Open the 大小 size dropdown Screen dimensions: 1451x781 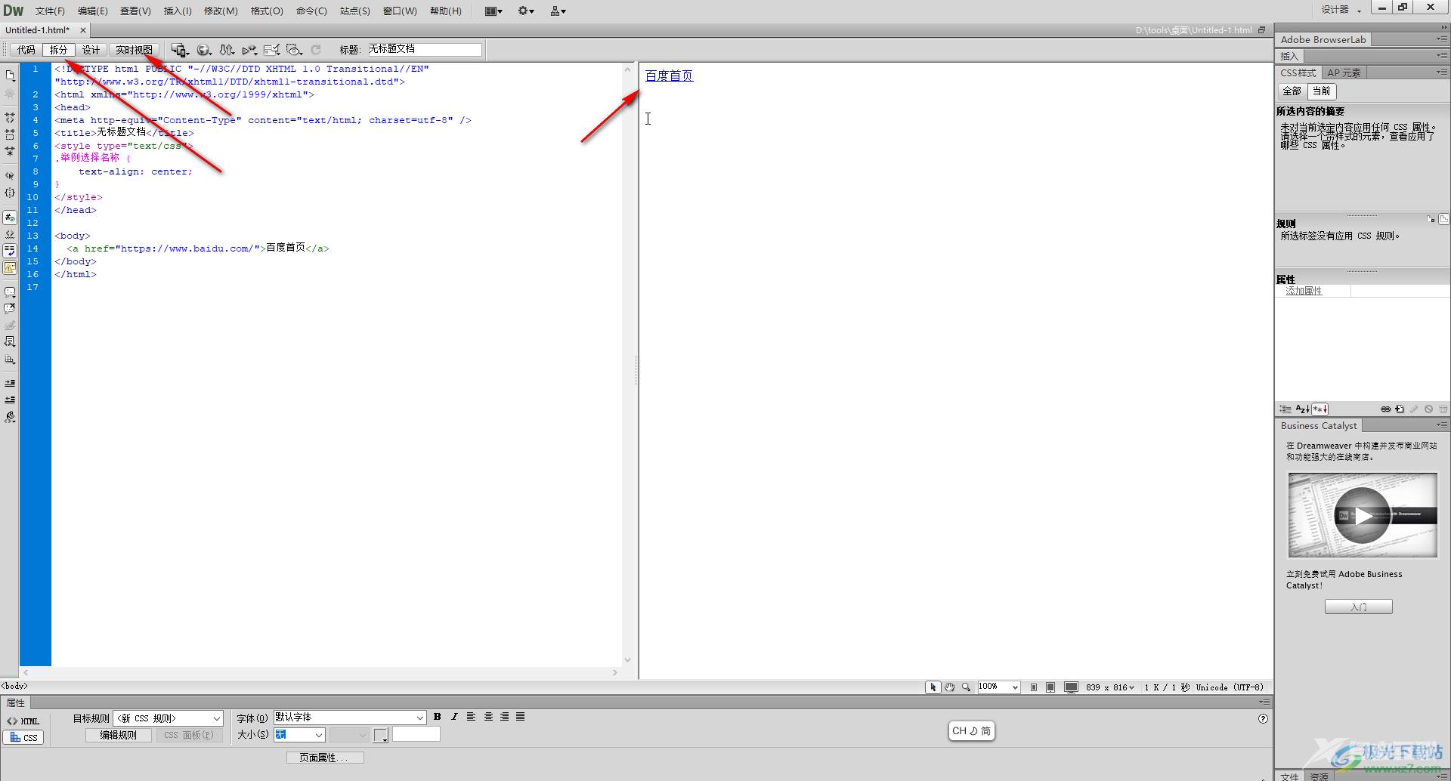coord(299,735)
